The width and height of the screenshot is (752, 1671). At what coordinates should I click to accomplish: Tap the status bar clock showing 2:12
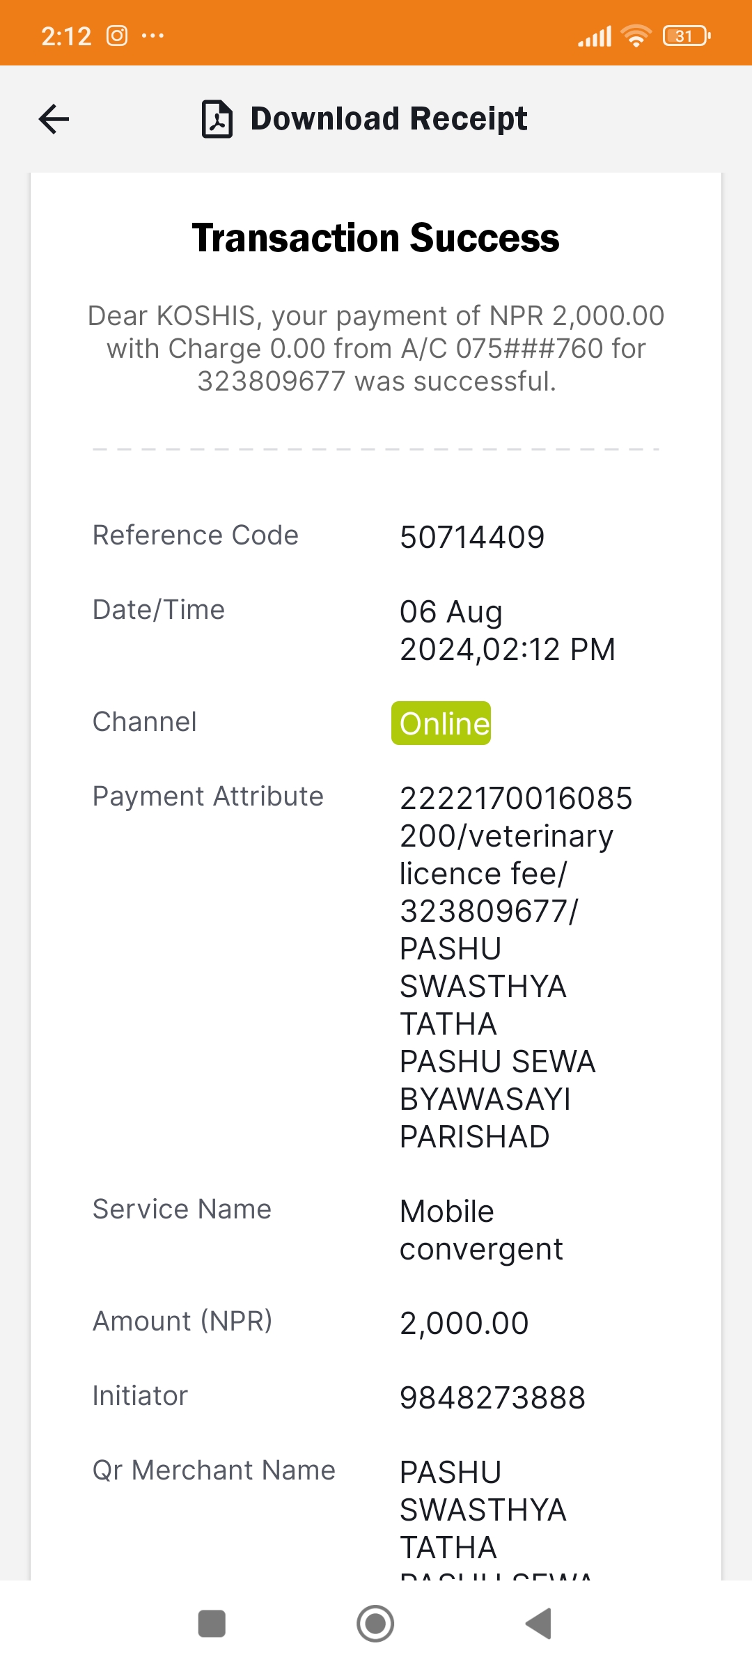pyautogui.click(x=66, y=36)
